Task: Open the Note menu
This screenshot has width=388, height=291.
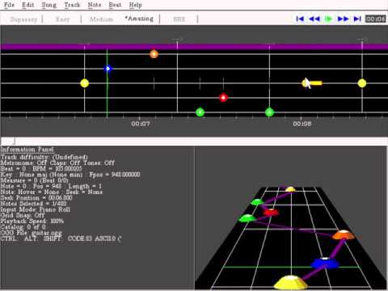Action: tap(95, 5)
